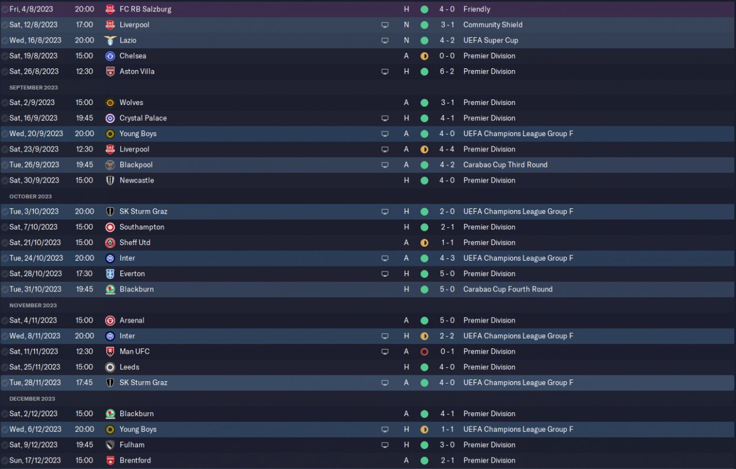Toggle check mark beside 4/8/2023 friendly
The width and height of the screenshot is (736, 469).
[5, 9]
